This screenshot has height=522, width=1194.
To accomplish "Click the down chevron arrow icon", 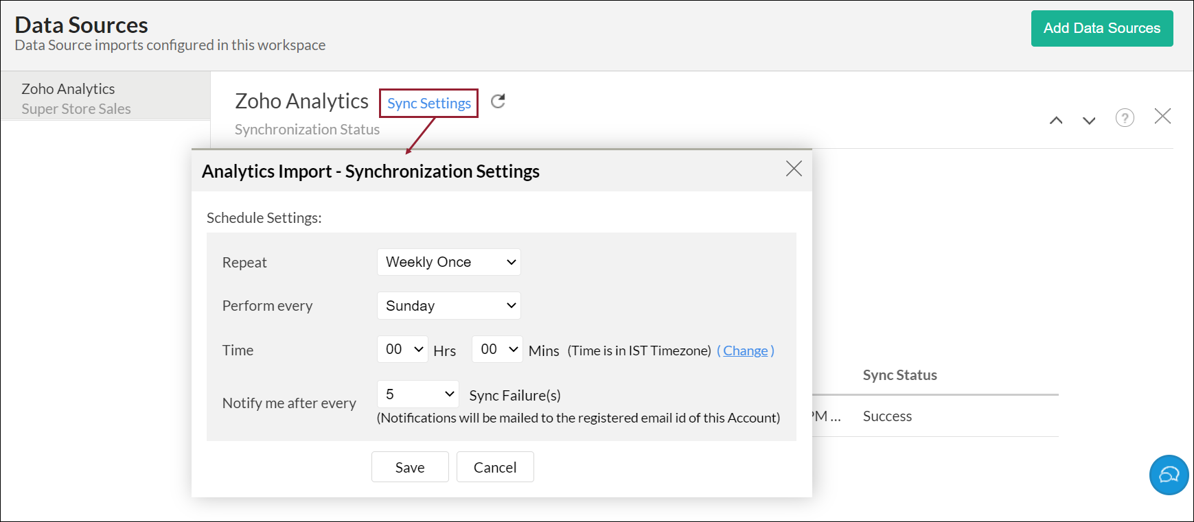I will [x=1089, y=120].
